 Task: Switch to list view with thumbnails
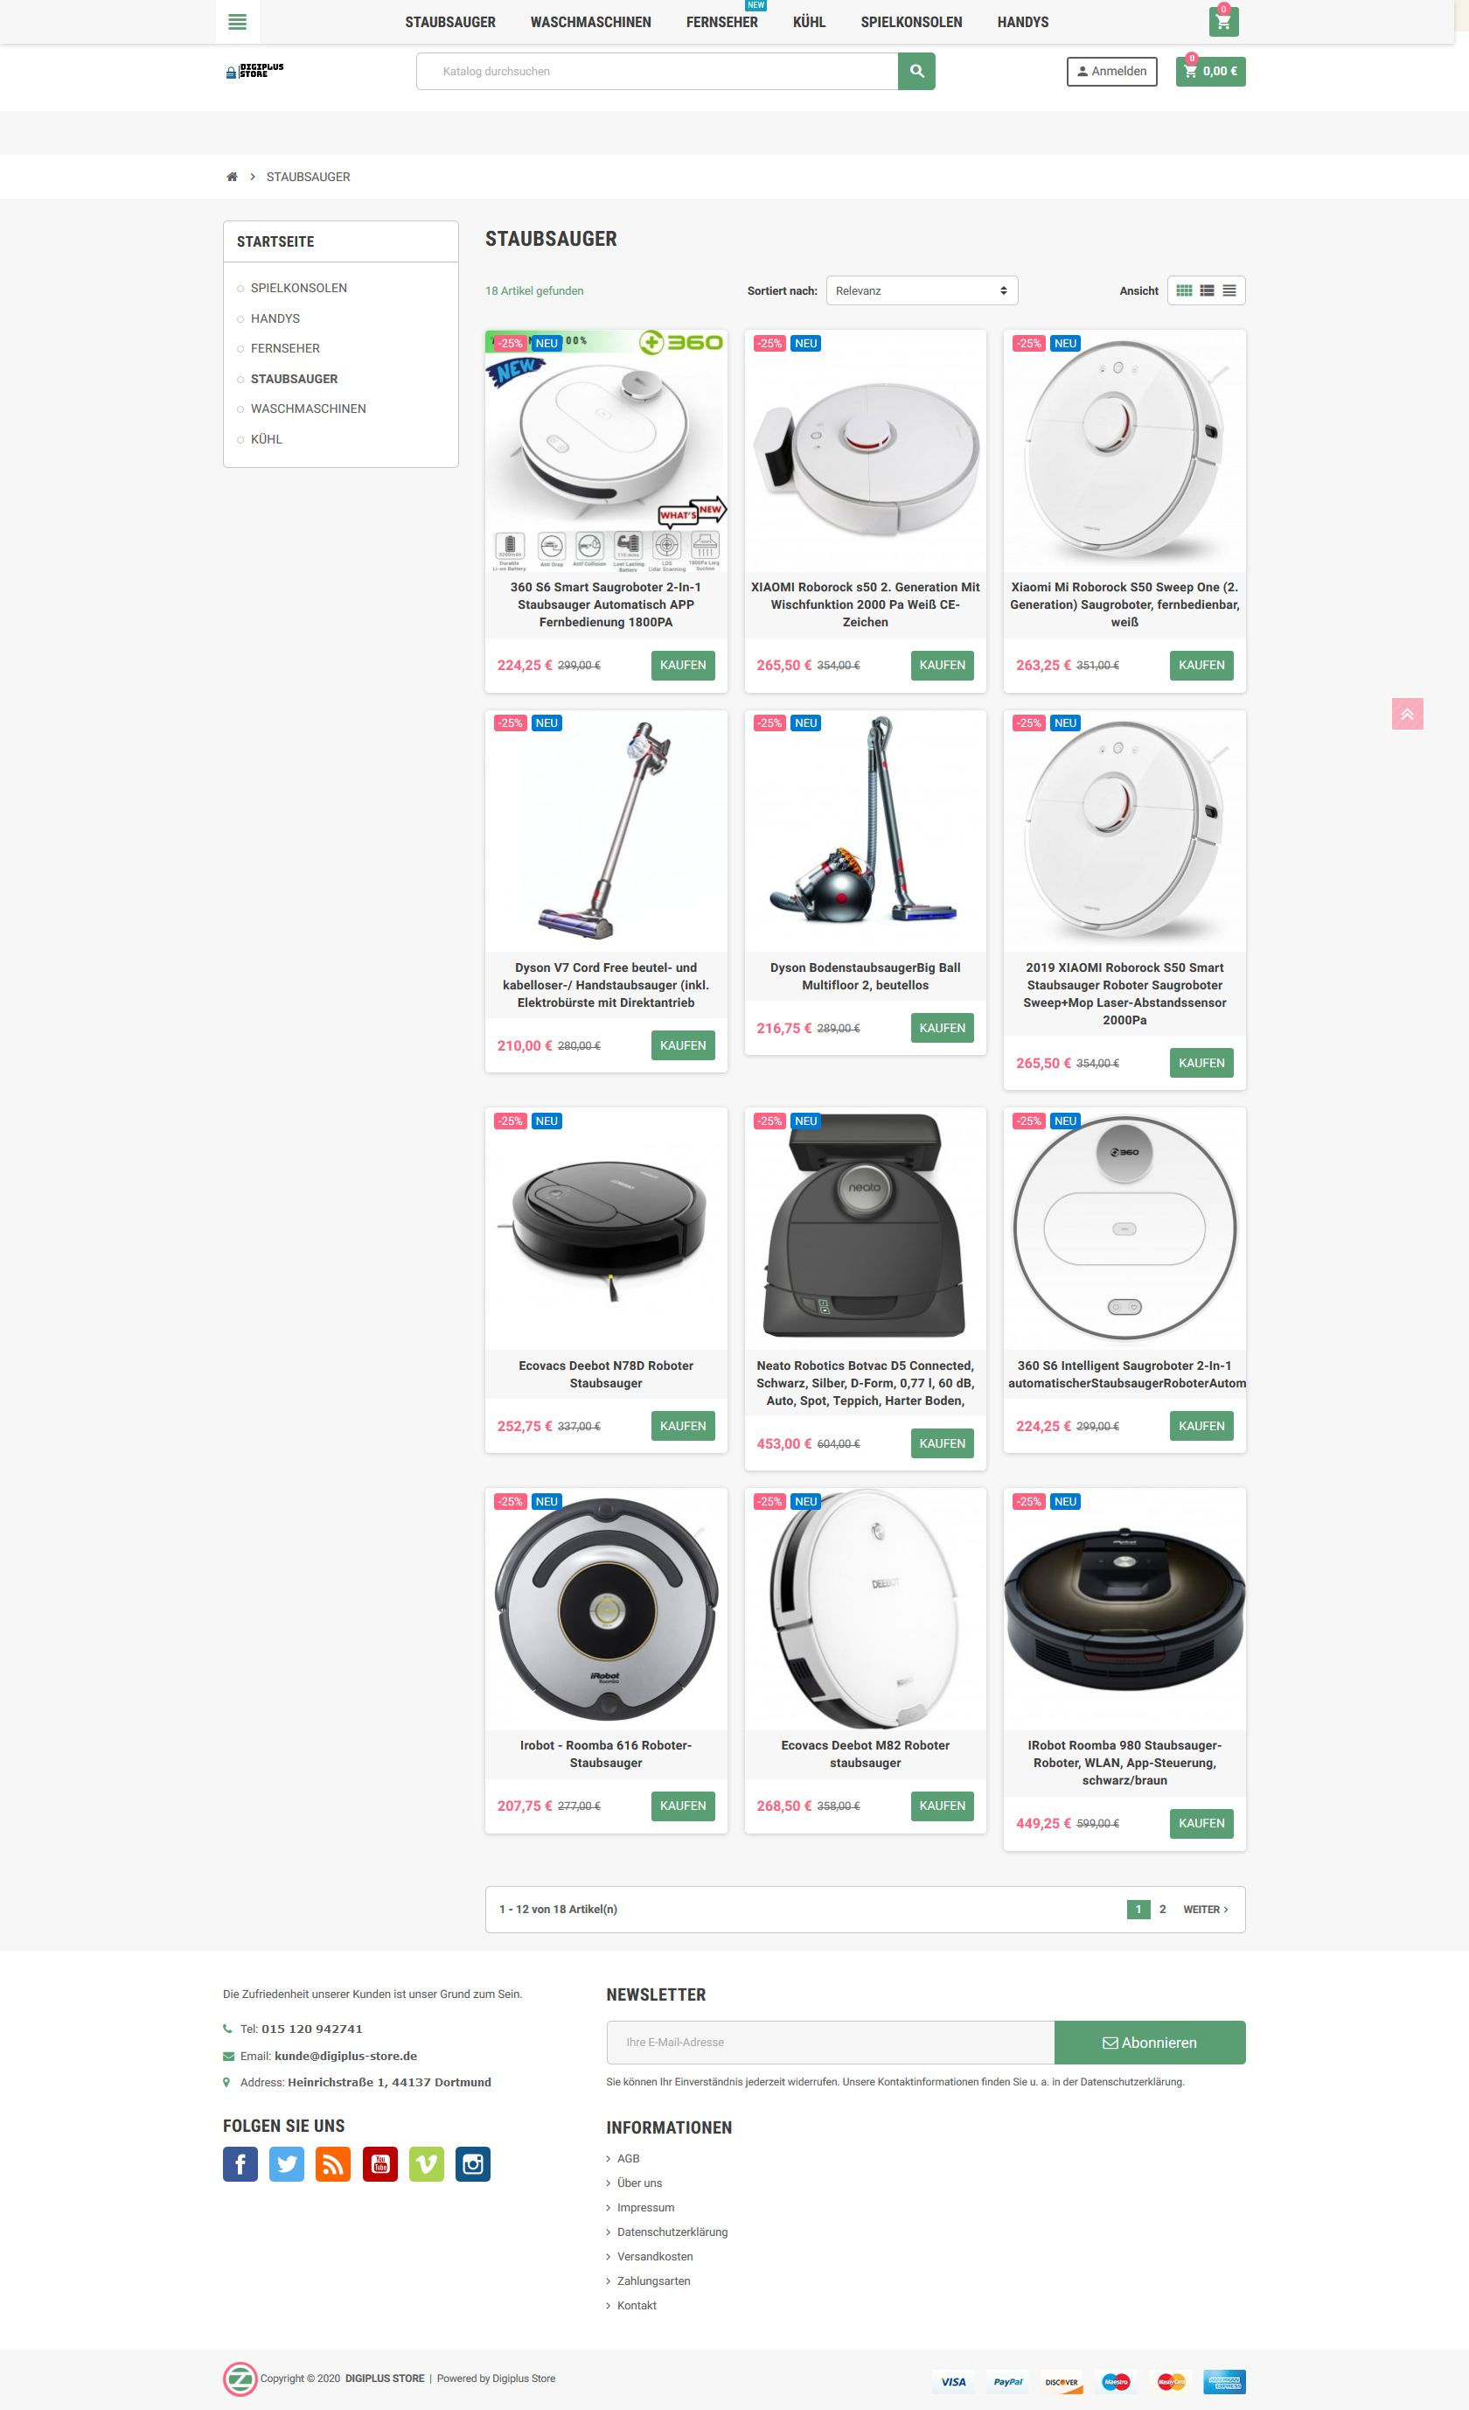[1207, 290]
